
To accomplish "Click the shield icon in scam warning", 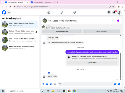I will tap(69, 57).
